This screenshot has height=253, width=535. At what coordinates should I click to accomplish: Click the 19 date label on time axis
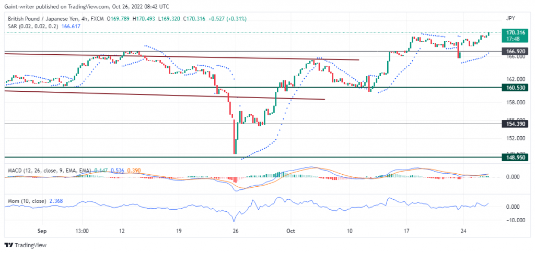tap(179, 231)
